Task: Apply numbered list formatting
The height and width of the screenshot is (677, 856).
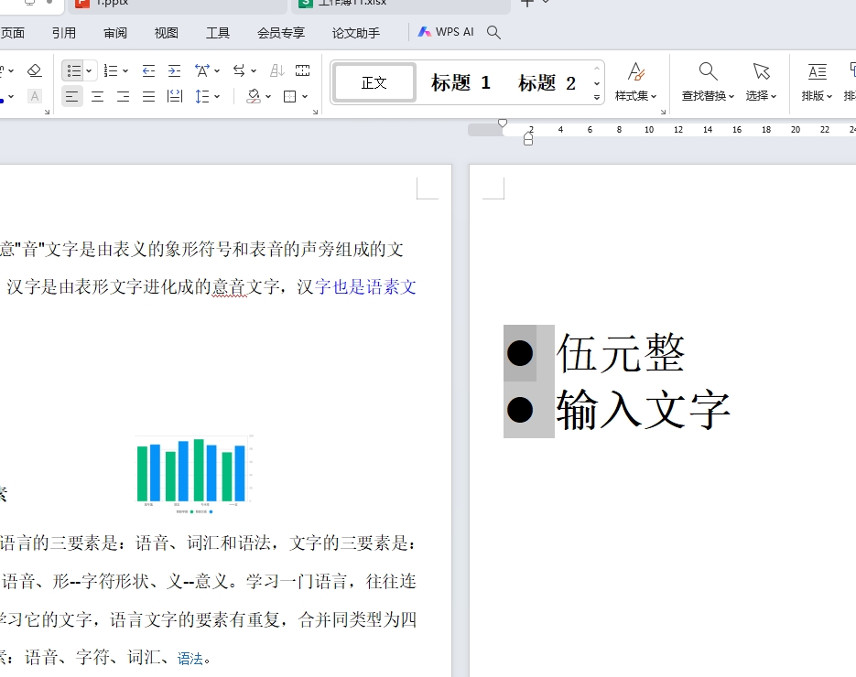Action: click(x=110, y=70)
